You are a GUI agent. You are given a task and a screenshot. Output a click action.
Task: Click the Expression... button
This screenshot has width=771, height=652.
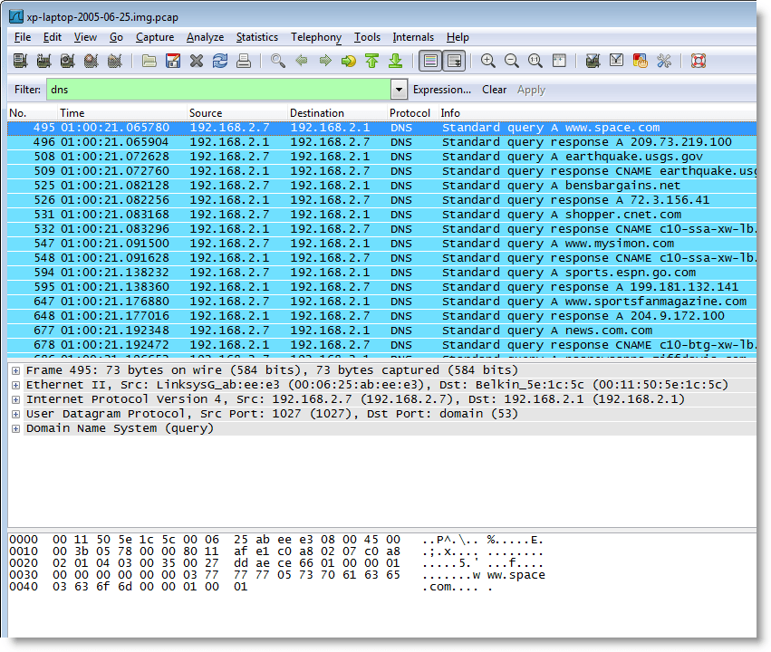tap(441, 90)
